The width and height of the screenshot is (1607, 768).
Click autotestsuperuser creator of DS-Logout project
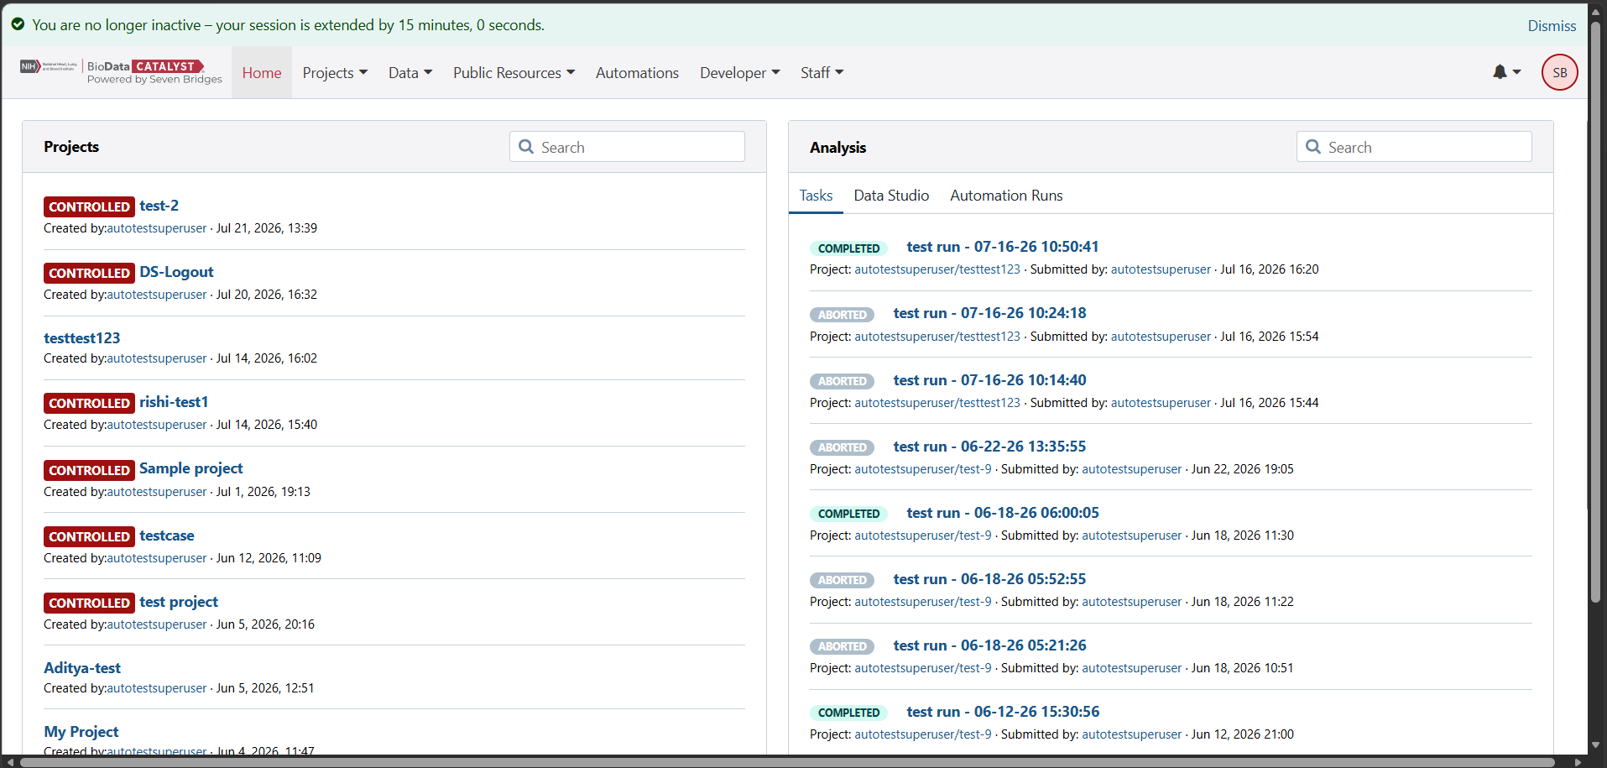[157, 295]
